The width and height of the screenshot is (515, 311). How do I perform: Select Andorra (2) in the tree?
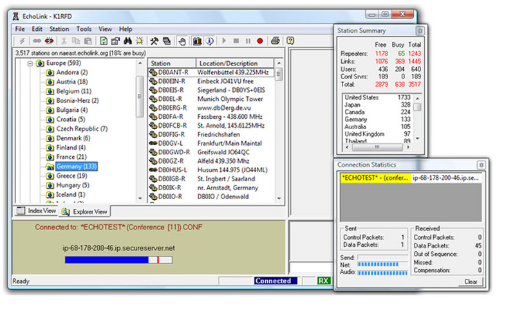click(72, 73)
